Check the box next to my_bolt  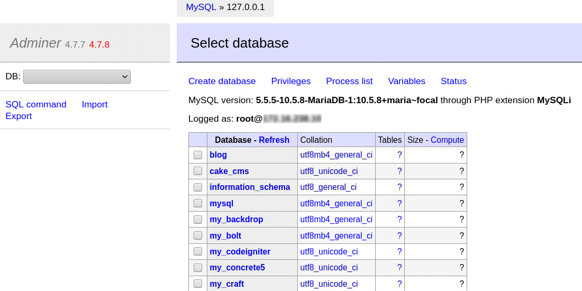[x=198, y=235]
